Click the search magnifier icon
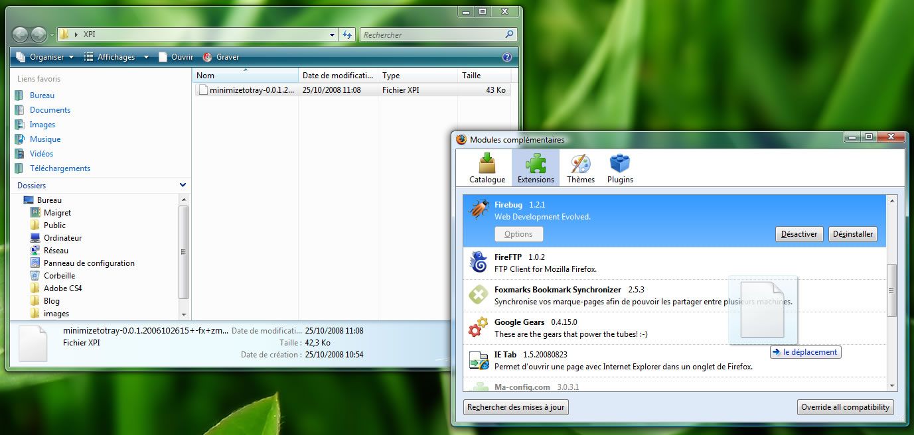 click(509, 34)
